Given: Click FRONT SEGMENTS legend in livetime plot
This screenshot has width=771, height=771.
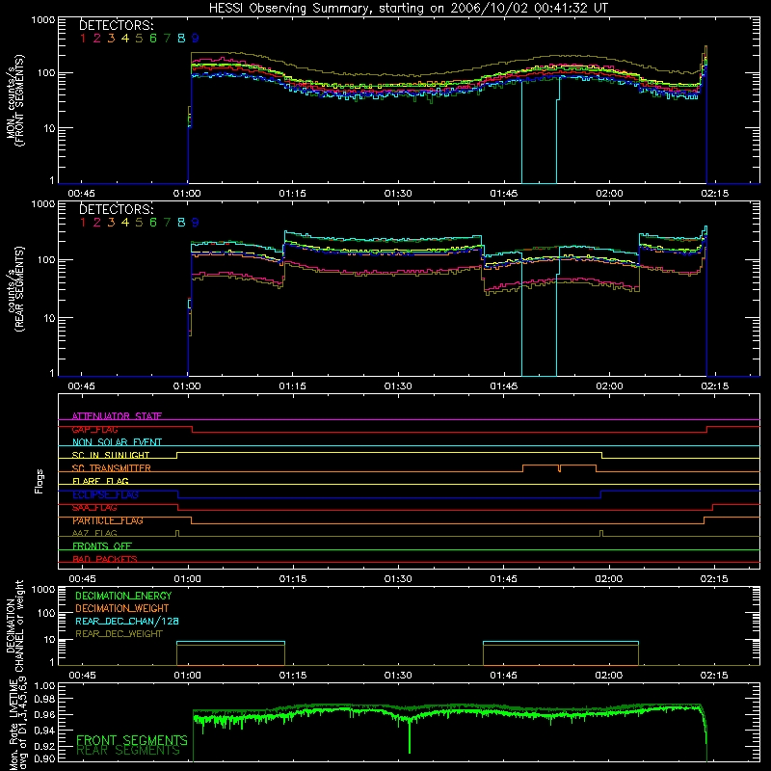Looking at the screenshot, I should tap(132, 740).
